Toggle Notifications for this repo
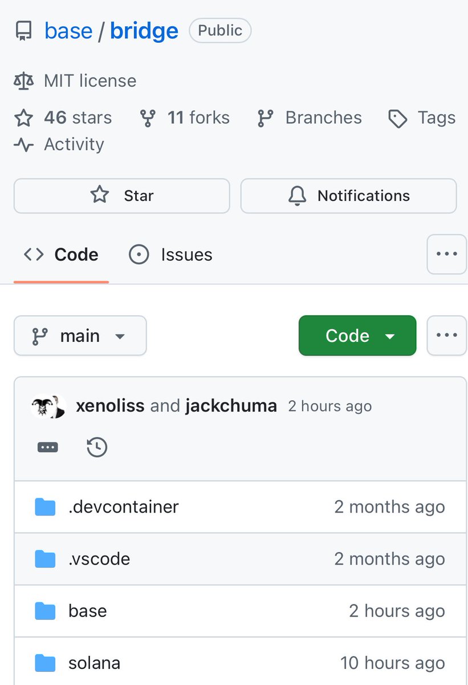The height and width of the screenshot is (685, 468). pos(348,196)
